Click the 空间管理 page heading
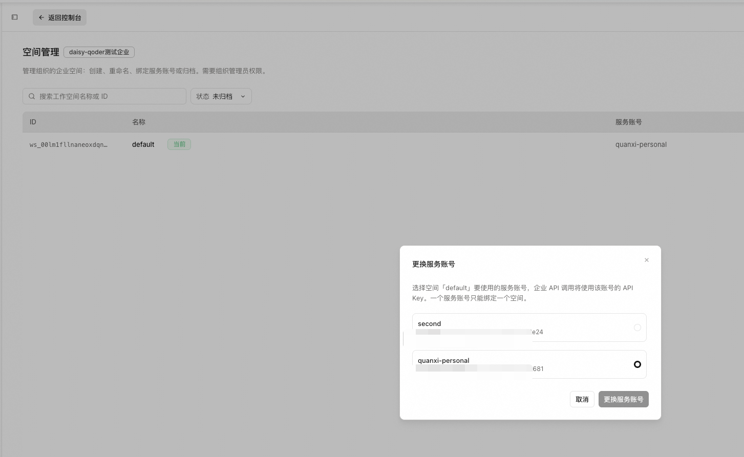 coord(41,52)
